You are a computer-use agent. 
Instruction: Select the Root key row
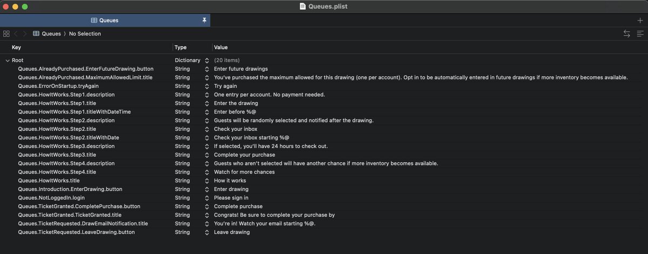(x=17, y=60)
